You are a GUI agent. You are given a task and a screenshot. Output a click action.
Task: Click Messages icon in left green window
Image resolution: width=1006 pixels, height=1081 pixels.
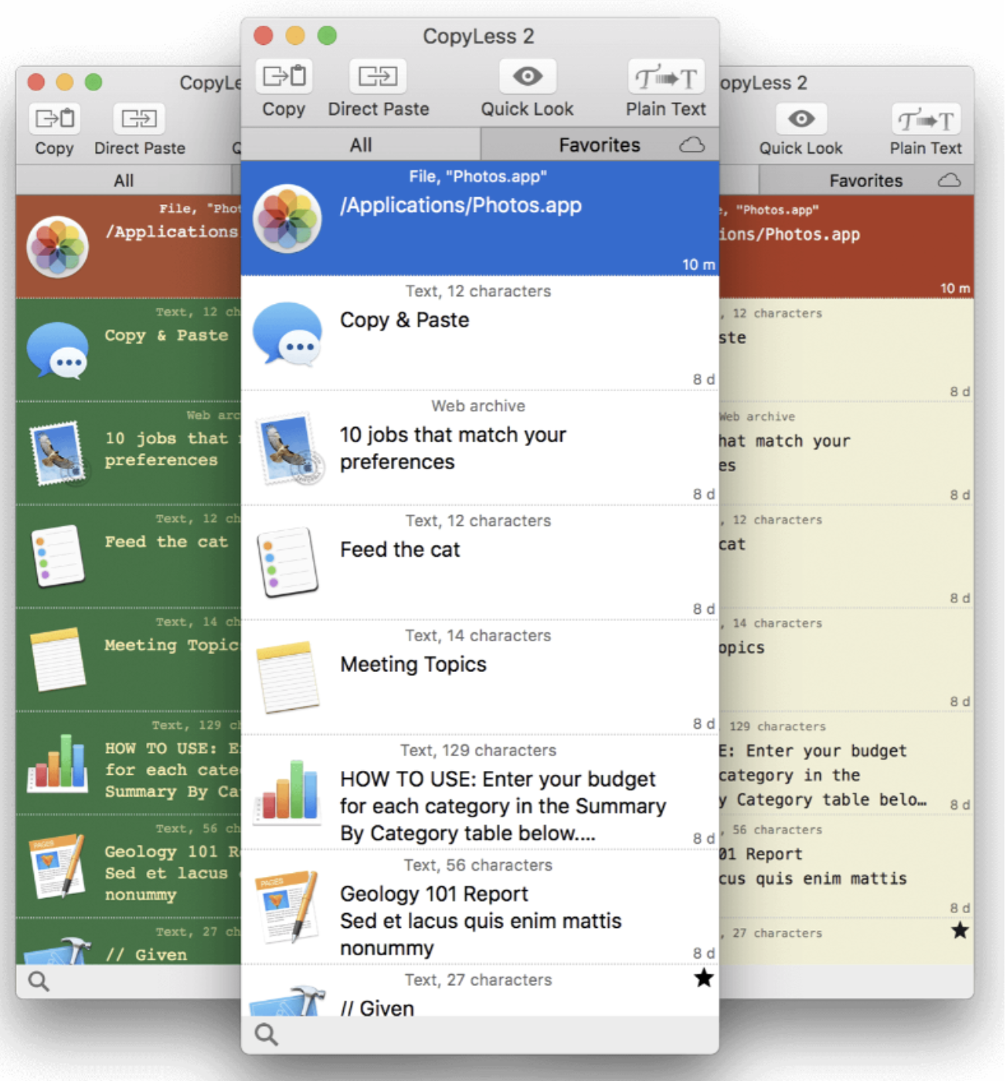(57, 350)
